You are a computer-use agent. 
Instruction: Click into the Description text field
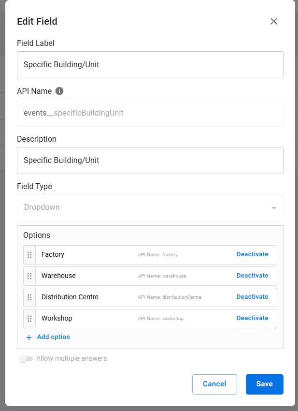click(150, 161)
